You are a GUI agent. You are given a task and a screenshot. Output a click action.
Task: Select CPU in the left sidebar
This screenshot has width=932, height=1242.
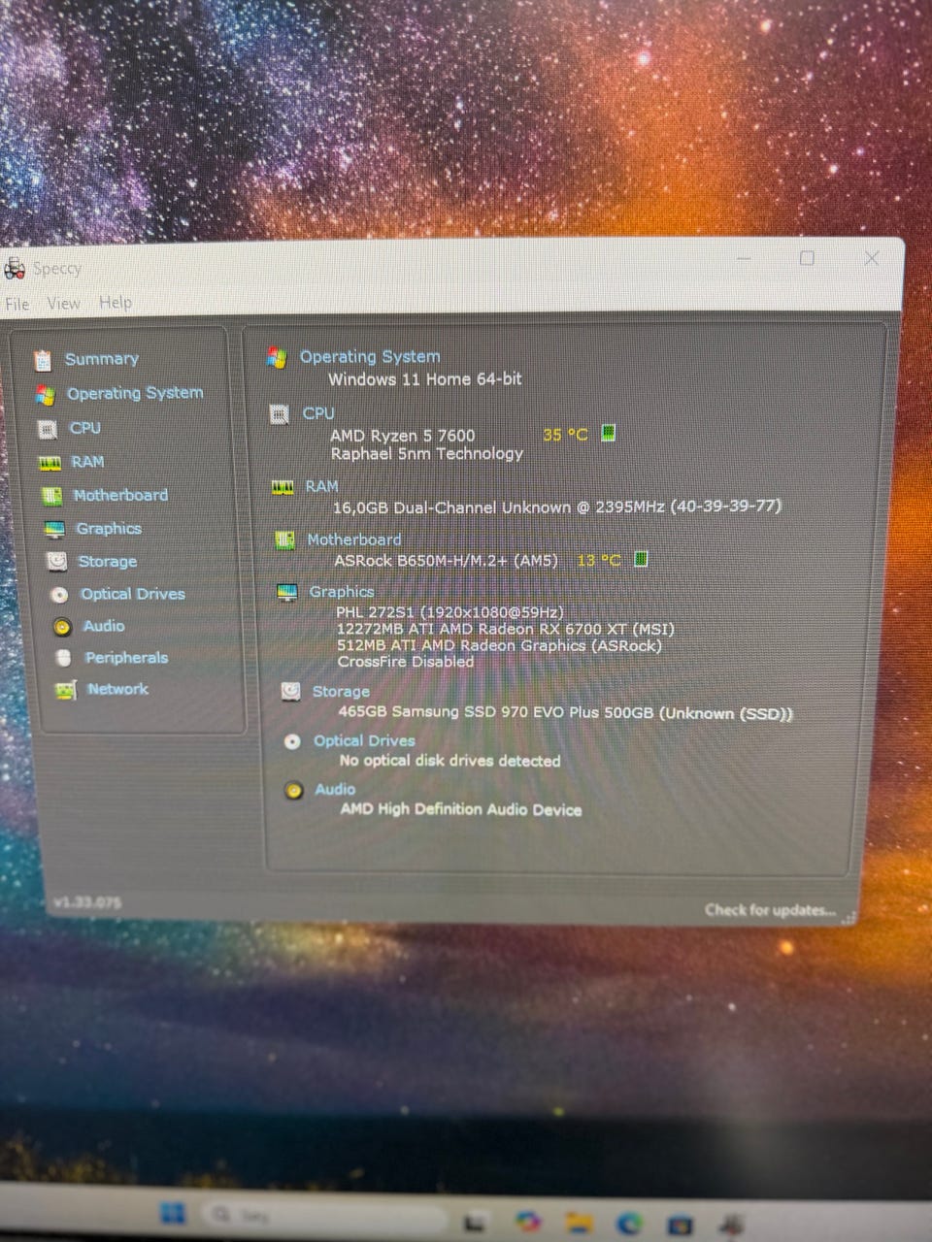[85, 428]
